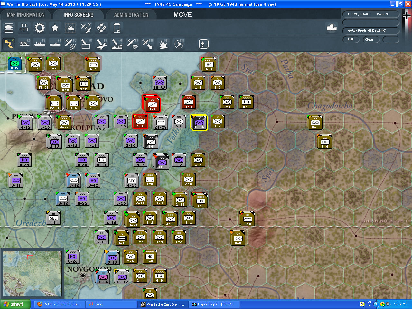Switch to the ADMINISTRATION tab
Viewport: 412px width, 309px height.
[x=131, y=15]
